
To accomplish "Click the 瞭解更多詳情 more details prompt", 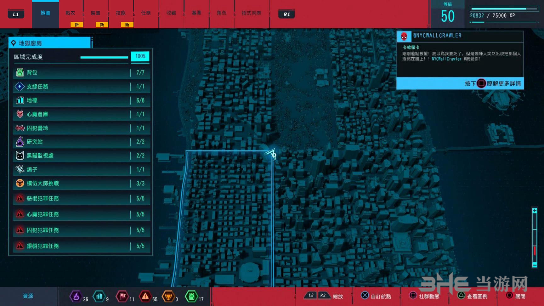I will click(x=493, y=83).
